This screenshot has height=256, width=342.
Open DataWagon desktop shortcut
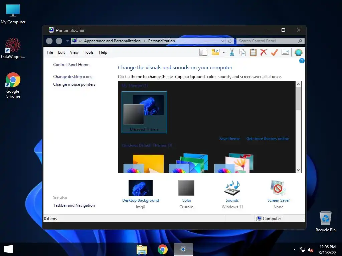(13, 48)
